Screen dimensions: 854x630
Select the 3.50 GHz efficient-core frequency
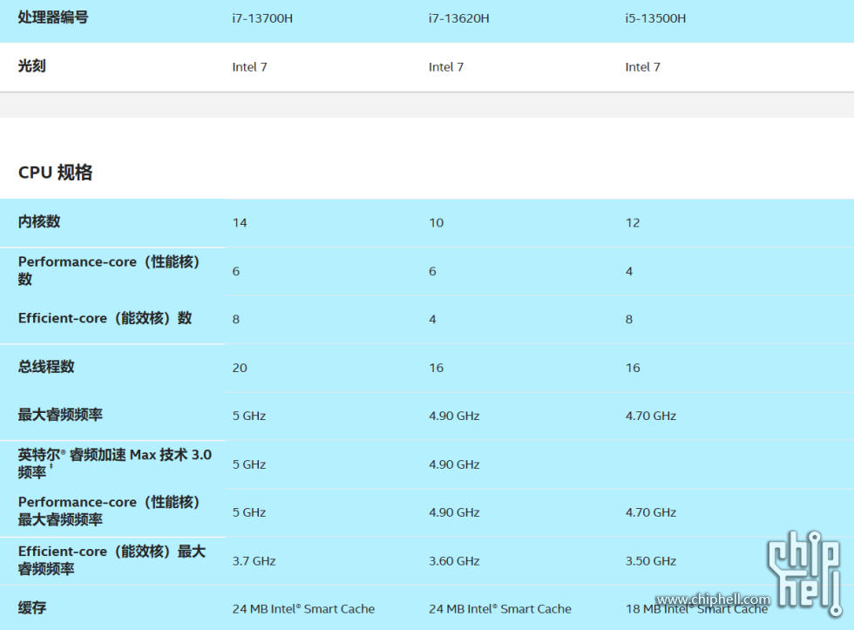651,561
